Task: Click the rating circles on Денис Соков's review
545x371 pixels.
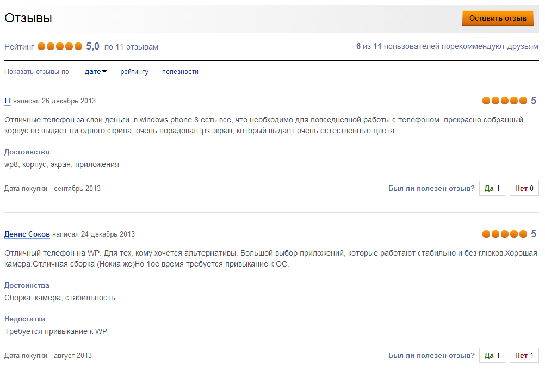Action: pos(505,234)
